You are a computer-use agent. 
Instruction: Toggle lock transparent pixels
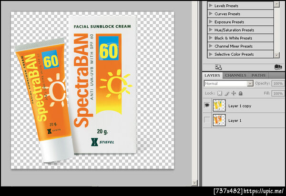click(x=220, y=93)
